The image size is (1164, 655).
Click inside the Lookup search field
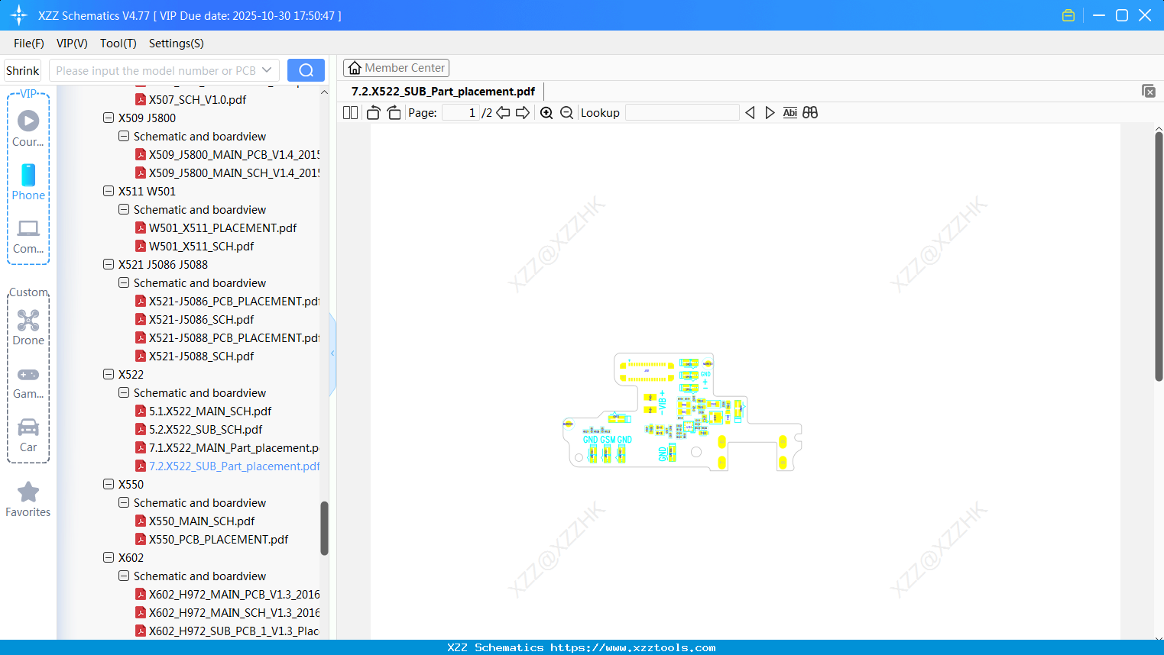tap(683, 112)
